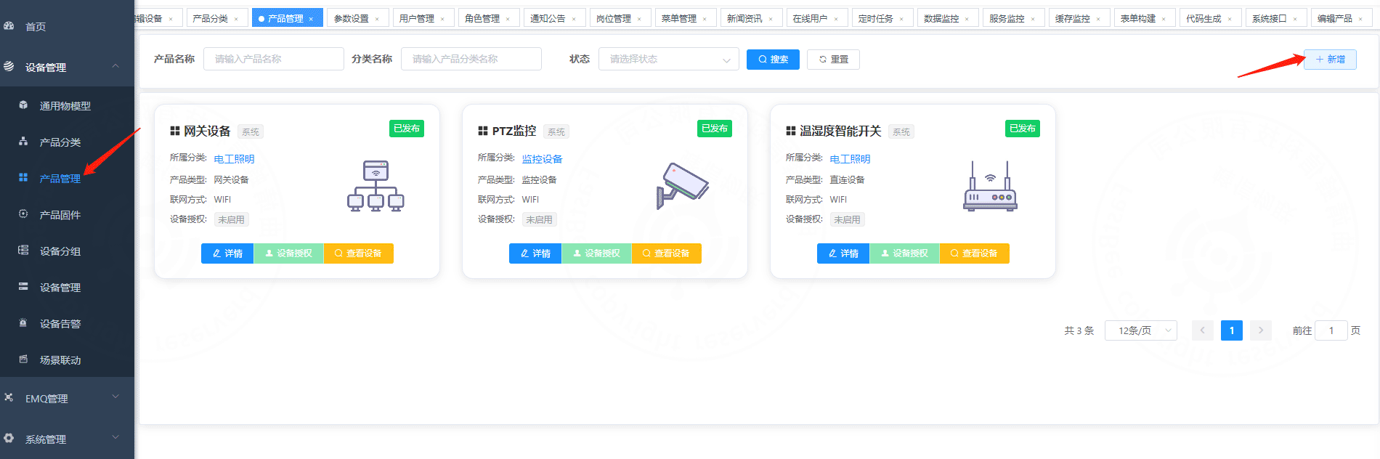
Task: Go to next page arrow
Action: click(x=1261, y=330)
